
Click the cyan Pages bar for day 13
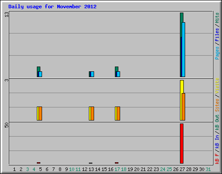(x=92, y=74)
